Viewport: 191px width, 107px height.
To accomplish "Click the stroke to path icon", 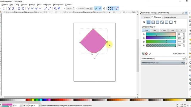I will [59, 9].
